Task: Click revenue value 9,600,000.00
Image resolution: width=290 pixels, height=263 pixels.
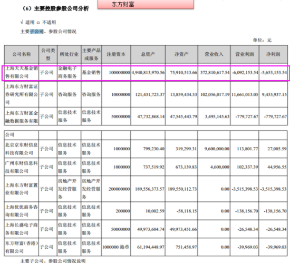Action: point(217,149)
